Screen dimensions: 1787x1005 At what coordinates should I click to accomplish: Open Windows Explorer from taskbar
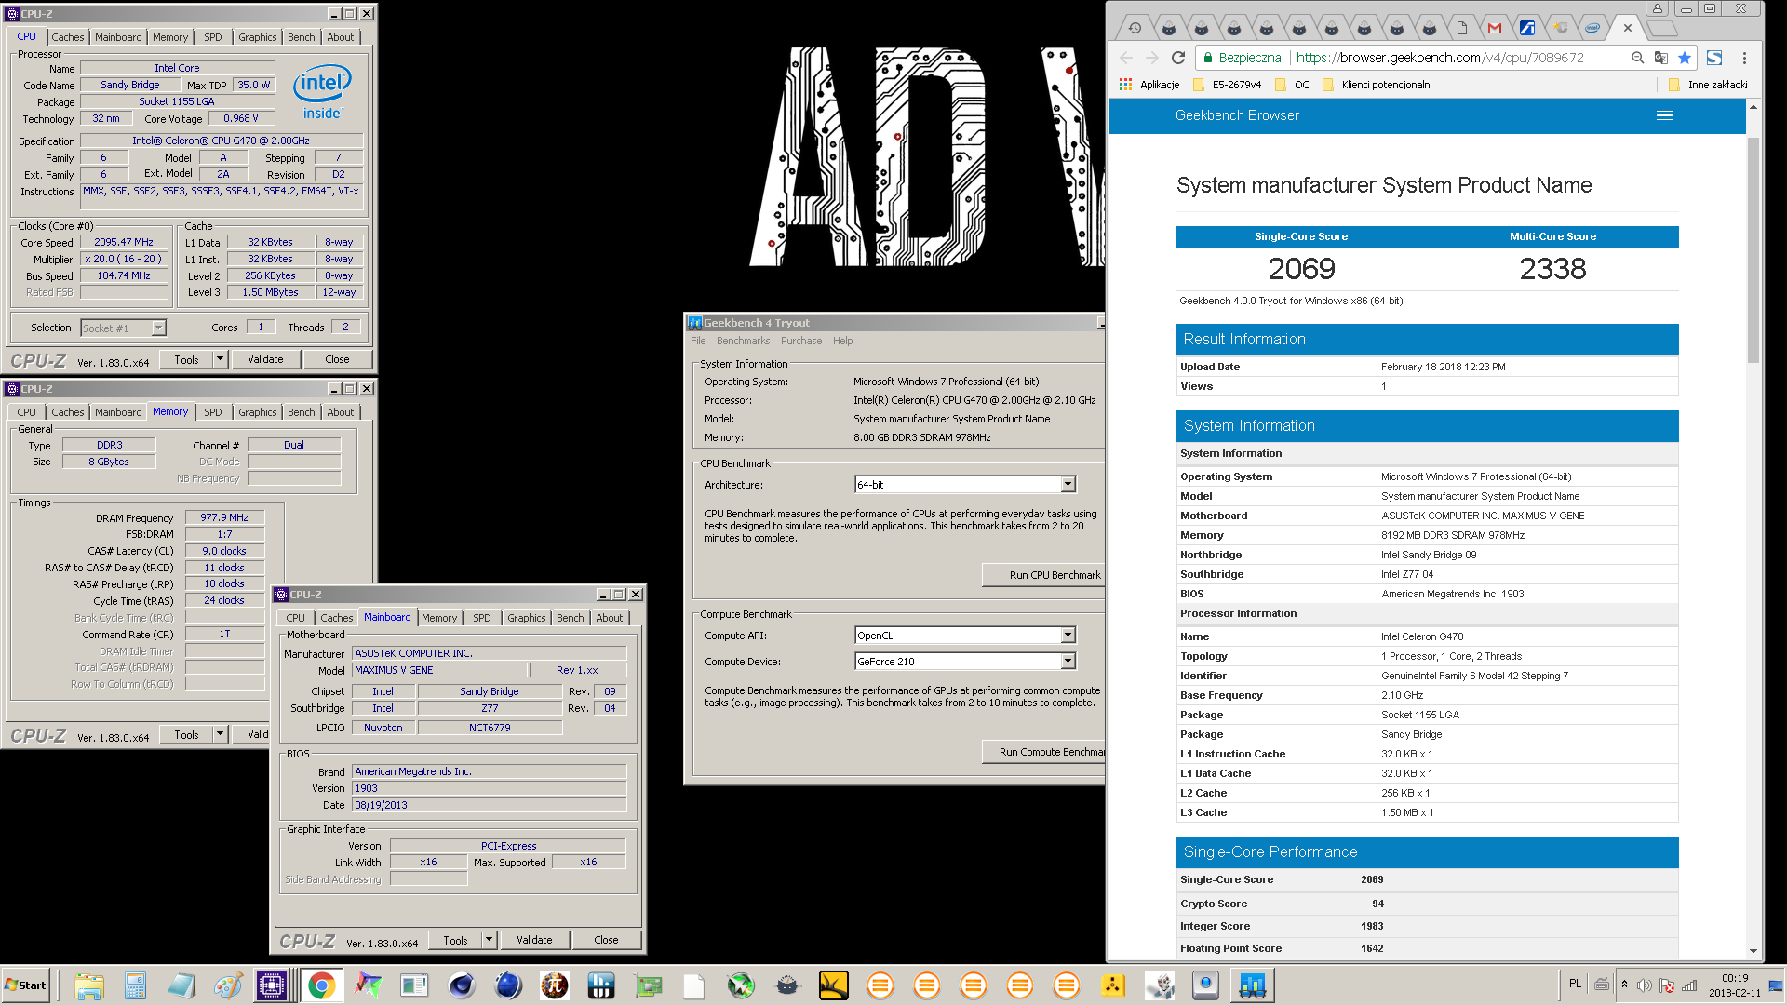(89, 985)
